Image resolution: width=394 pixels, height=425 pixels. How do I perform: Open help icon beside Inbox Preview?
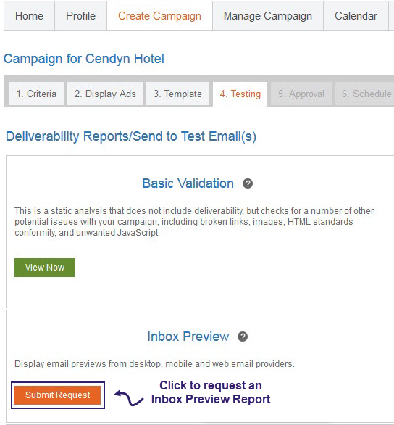[x=243, y=337]
